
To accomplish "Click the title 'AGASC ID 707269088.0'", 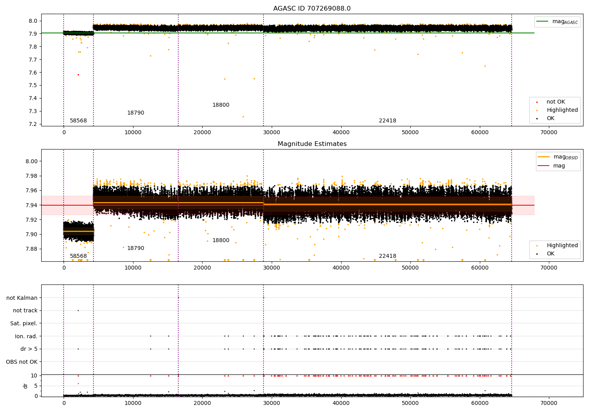I will [x=312, y=9].
